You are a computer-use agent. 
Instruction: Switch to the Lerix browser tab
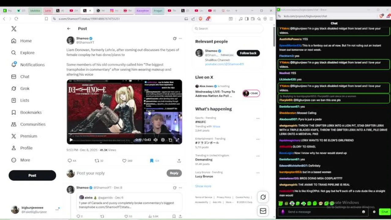click(x=48, y=10)
